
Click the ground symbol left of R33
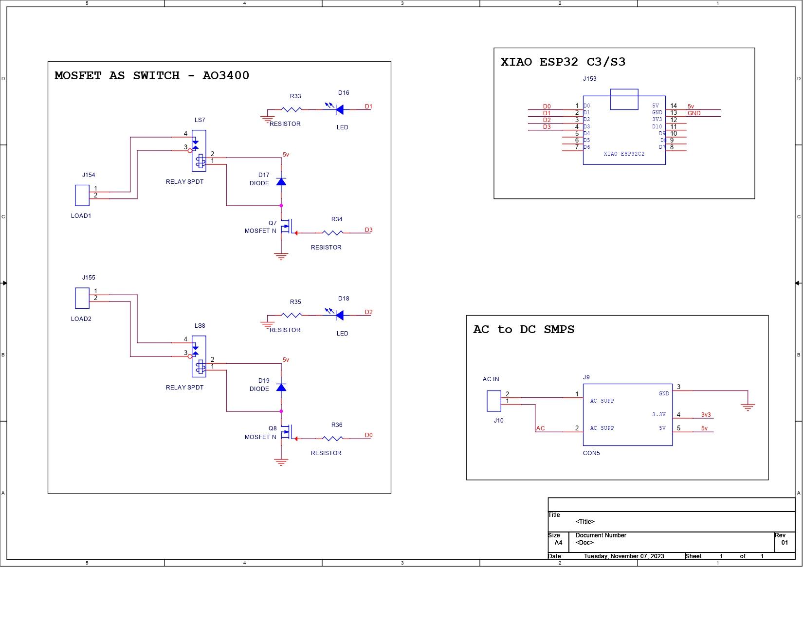point(267,120)
